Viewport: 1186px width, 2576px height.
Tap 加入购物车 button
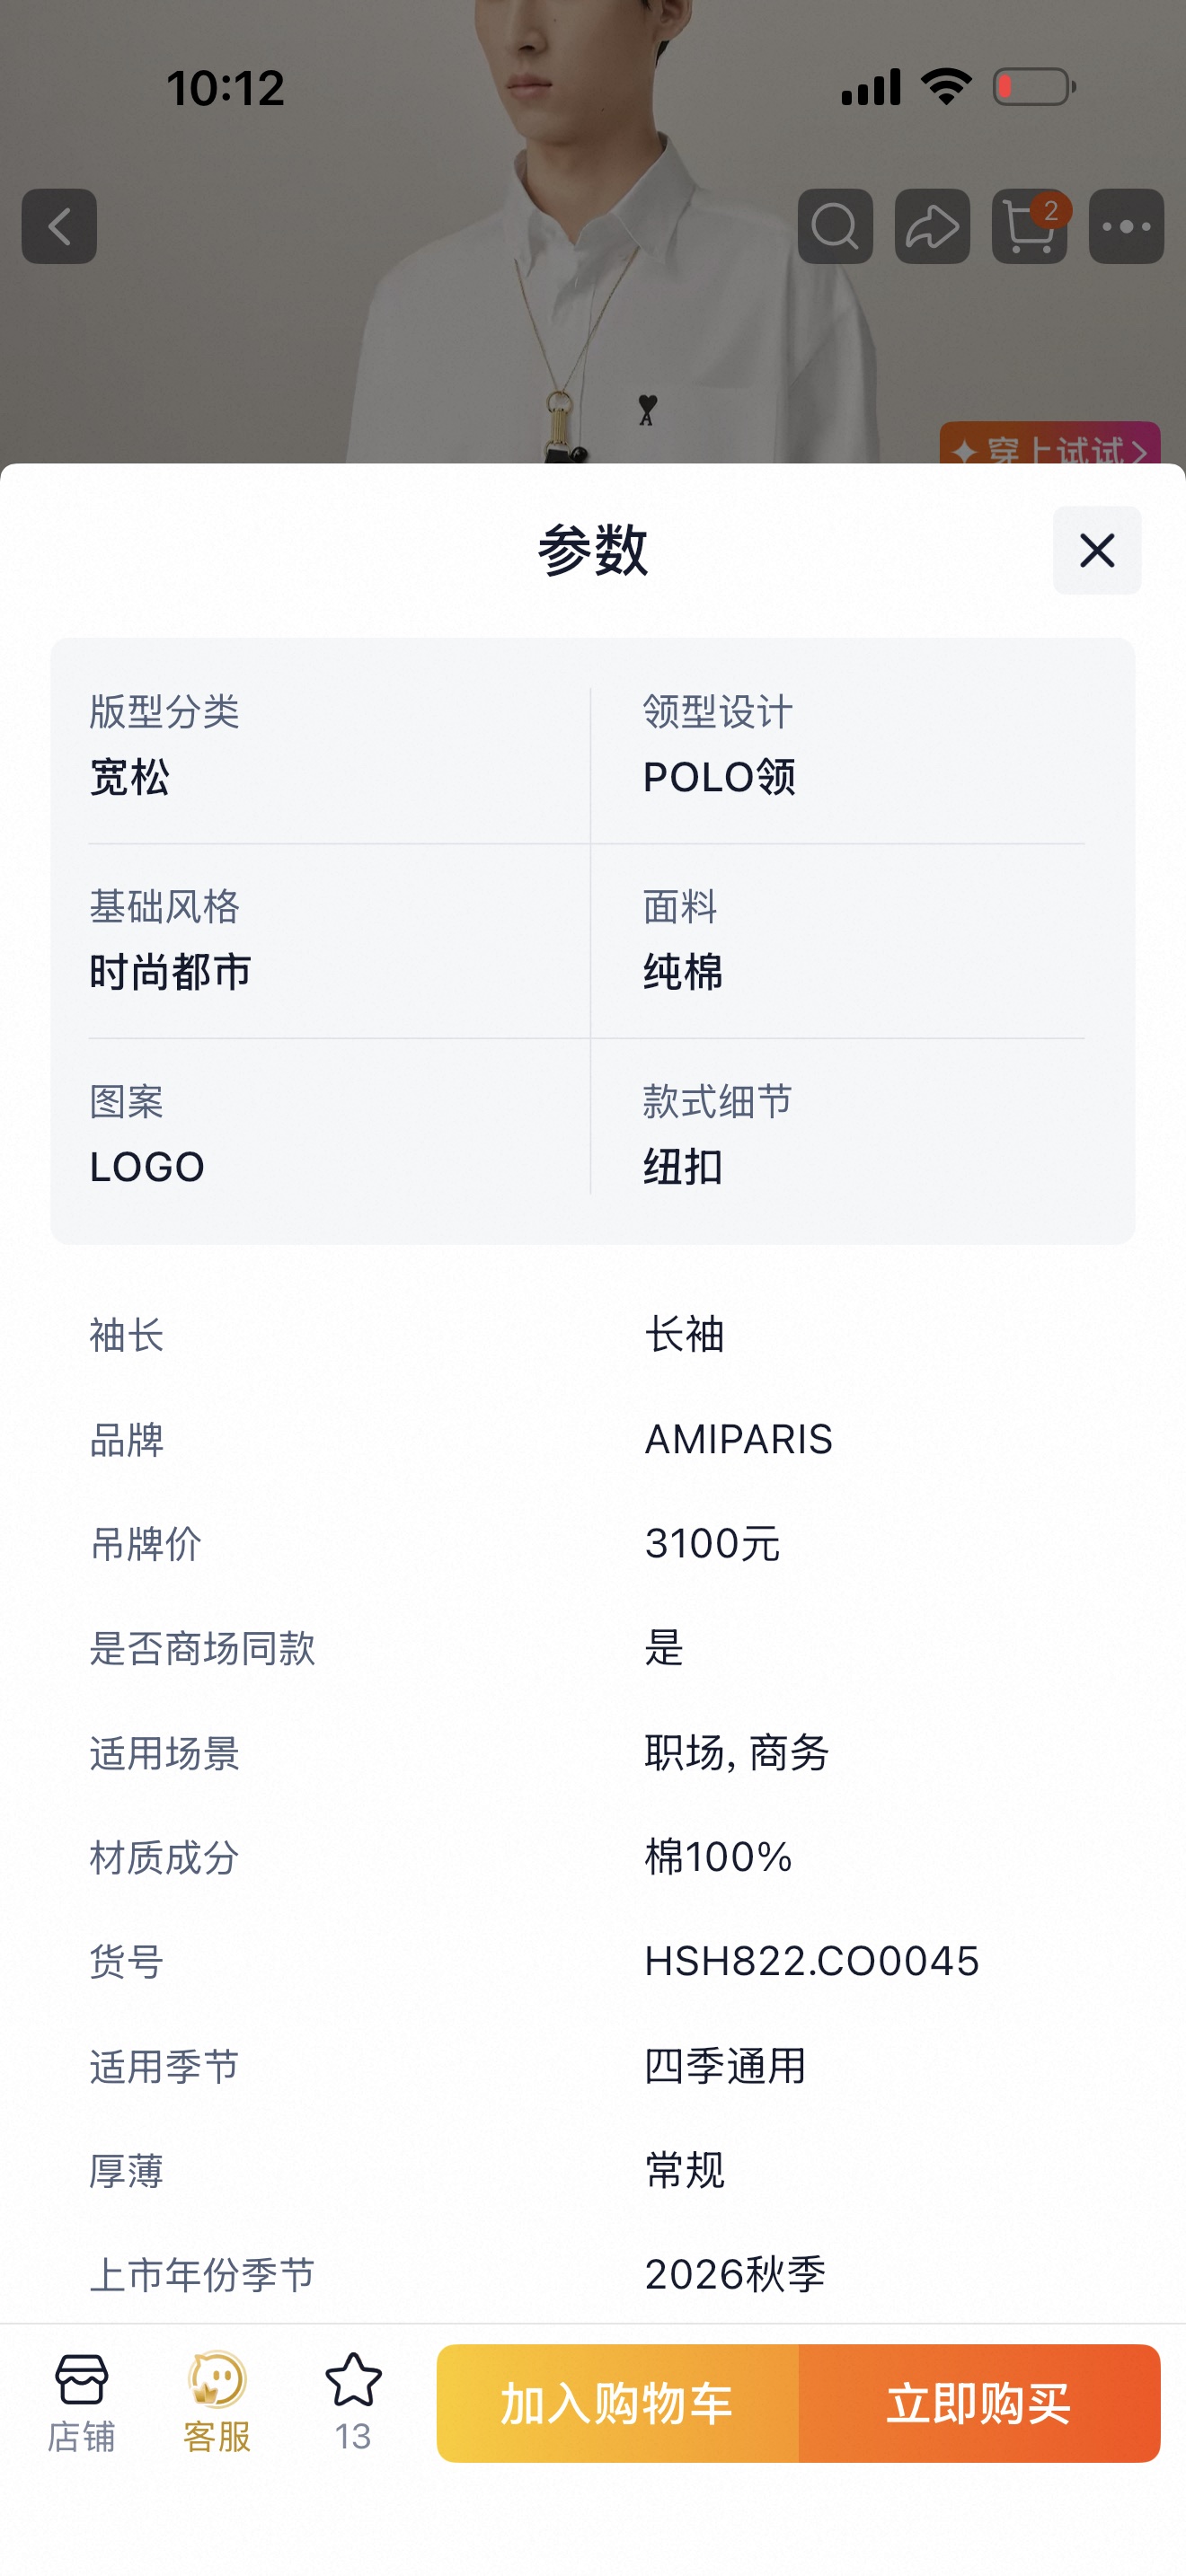tap(617, 2403)
